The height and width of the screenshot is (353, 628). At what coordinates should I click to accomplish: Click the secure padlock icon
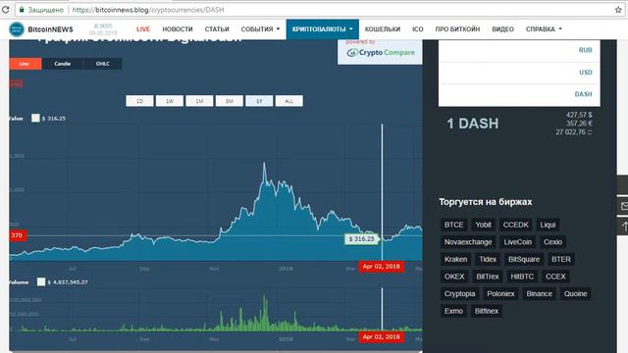tap(22, 10)
